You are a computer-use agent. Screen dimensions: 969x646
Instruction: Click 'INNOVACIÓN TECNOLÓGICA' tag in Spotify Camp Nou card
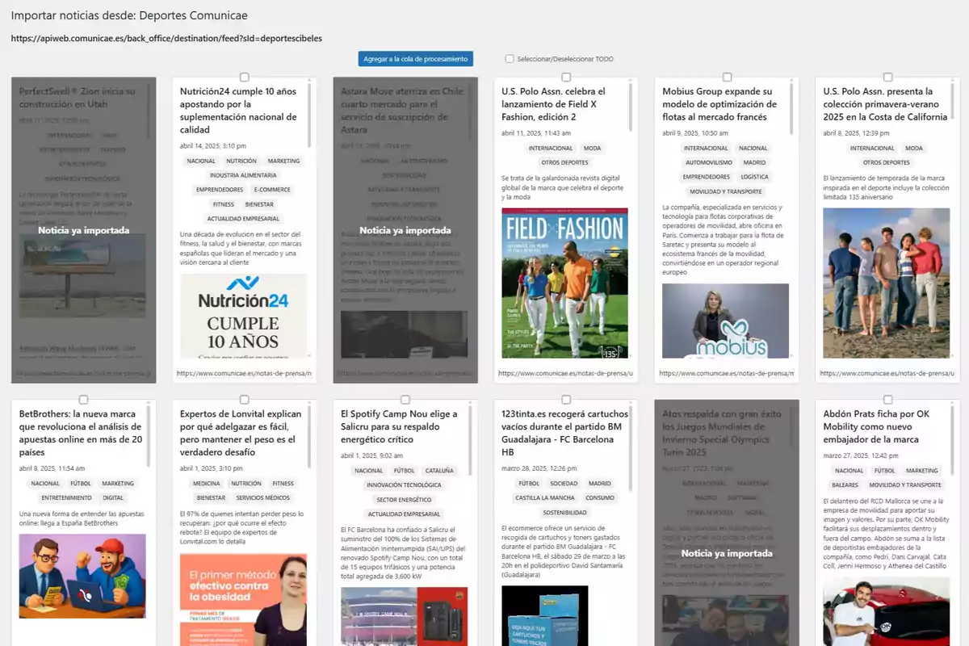tap(404, 485)
